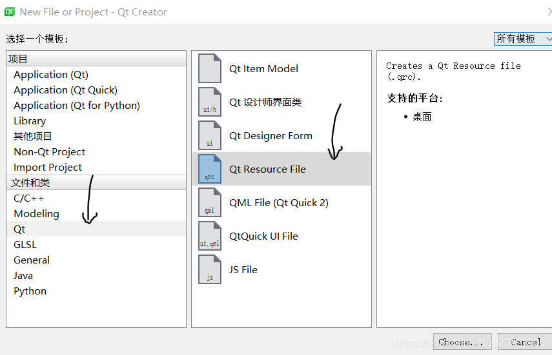
Task: Select Import Project category
Action: coord(96,168)
